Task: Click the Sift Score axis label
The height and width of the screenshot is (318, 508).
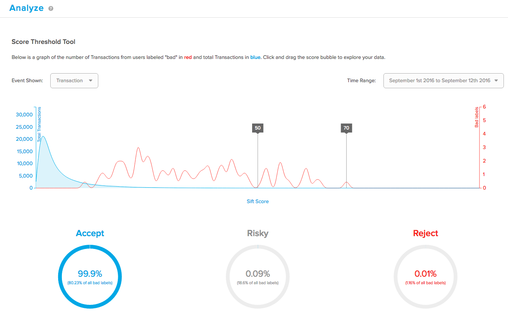Action: tap(258, 202)
